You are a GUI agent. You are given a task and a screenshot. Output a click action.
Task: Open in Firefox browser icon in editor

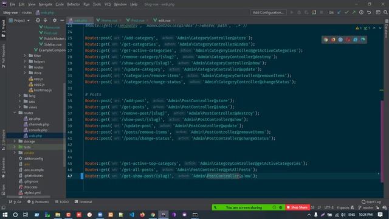333,40
